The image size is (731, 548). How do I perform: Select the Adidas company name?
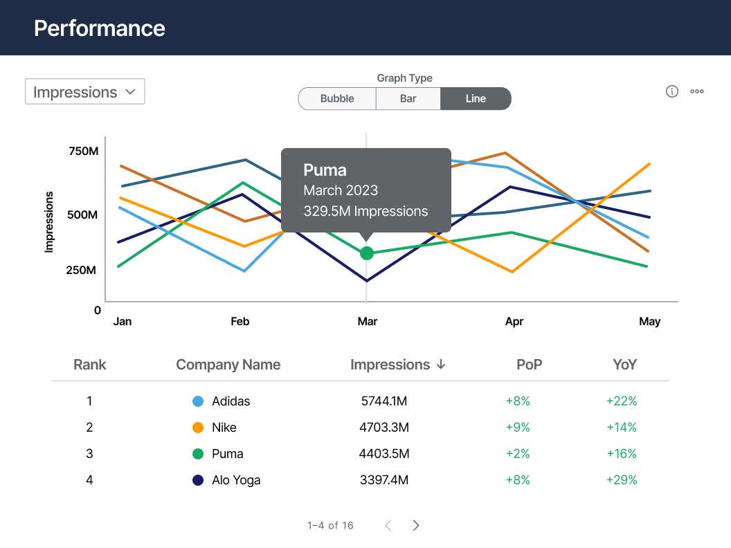pyautogui.click(x=231, y=401)
